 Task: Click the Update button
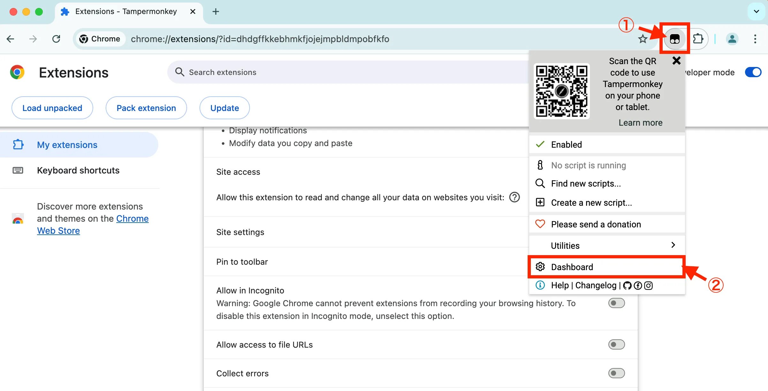pyautogui.click(x=225, y=108)
